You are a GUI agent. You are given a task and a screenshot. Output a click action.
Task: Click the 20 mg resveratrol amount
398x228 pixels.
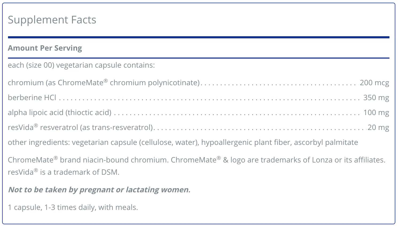click(379, 128)
